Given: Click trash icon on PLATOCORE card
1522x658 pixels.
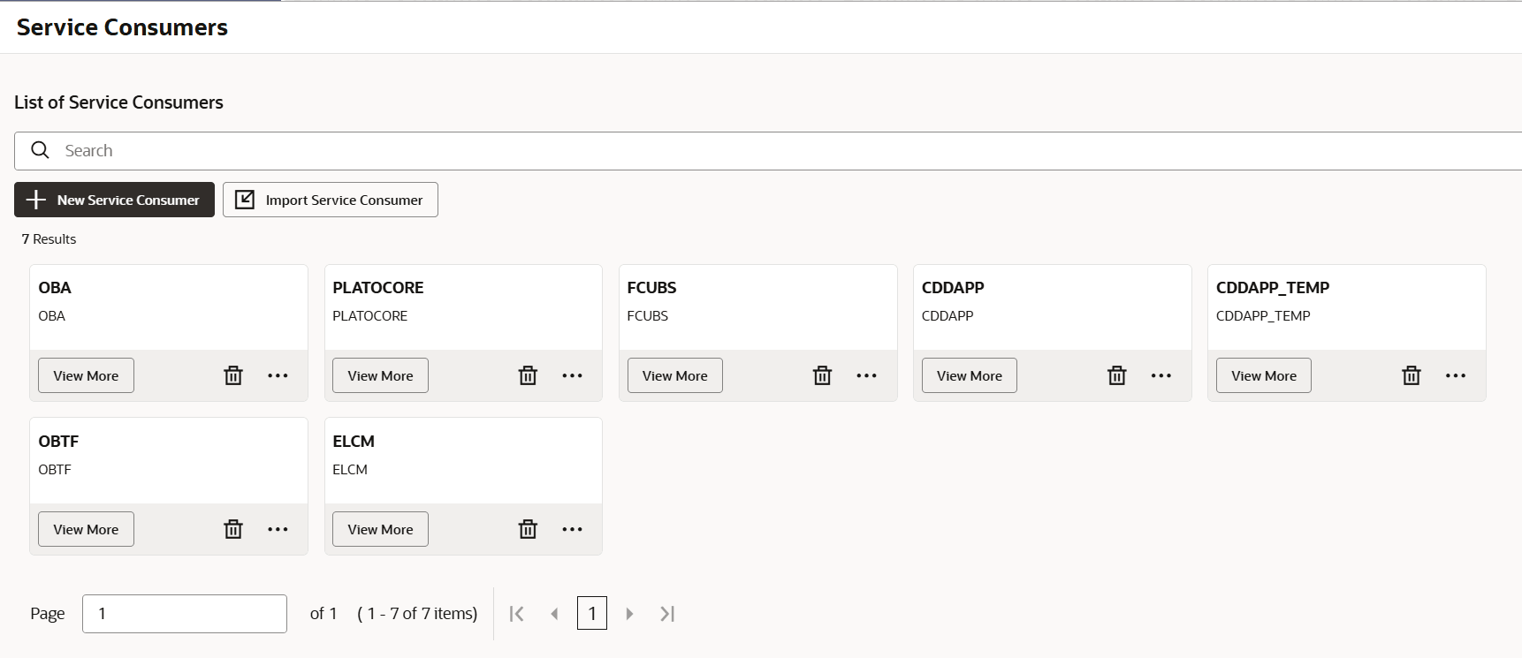Looking at the screenshot, I should tap(528, 375).
